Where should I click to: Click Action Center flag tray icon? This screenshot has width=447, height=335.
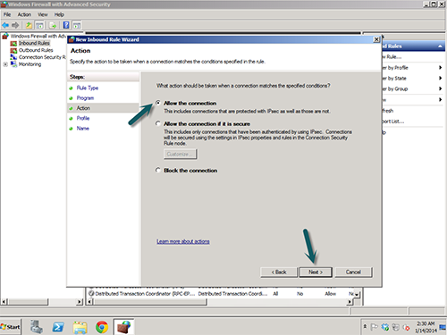(x=374, y=327)
